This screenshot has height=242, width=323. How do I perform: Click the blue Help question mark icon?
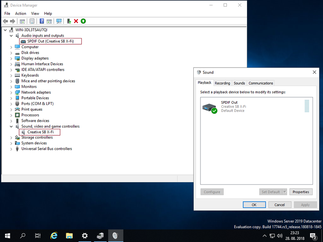(x=42, y=21)
